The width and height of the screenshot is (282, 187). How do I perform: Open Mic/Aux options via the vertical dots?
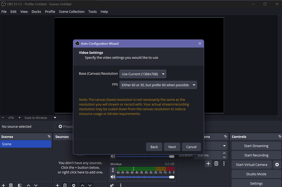(113, 170)
